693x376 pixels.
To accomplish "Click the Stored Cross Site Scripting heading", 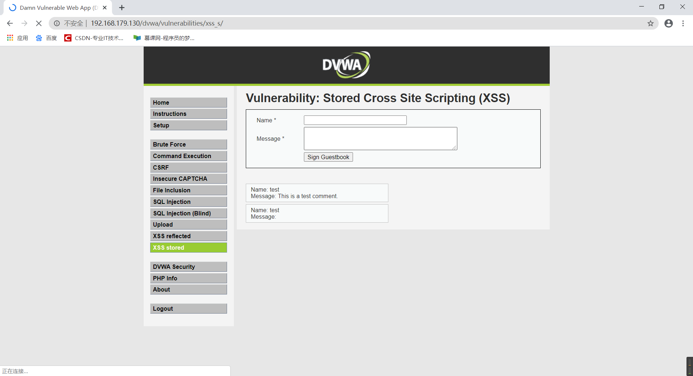I will click(x=378, y=98).
